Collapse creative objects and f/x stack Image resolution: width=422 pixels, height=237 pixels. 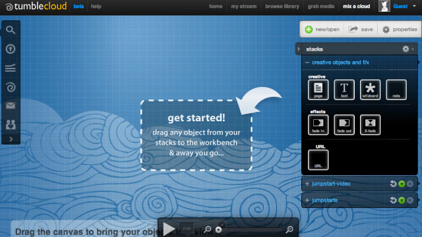point(307,63)
